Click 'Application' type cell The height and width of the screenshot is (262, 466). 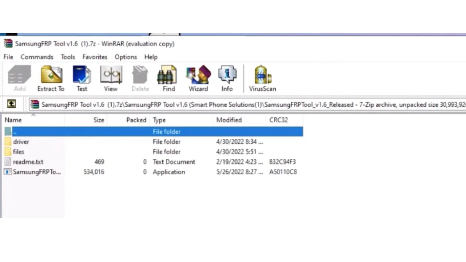(x=169, y=172)
